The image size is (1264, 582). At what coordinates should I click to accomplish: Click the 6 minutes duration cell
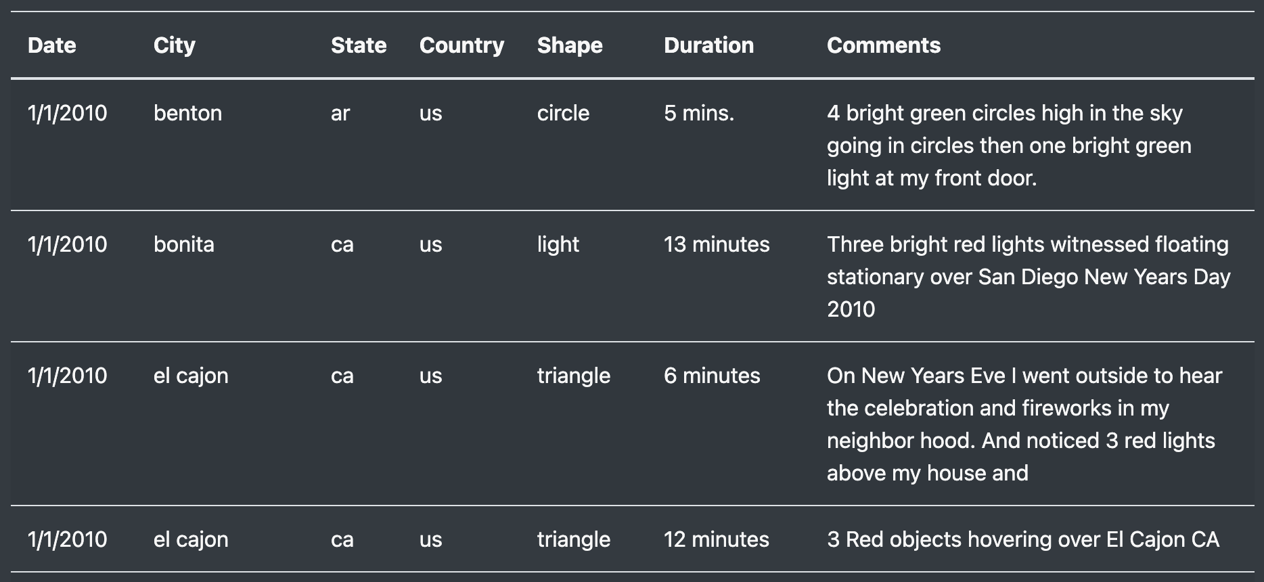(x=712, y=376)
